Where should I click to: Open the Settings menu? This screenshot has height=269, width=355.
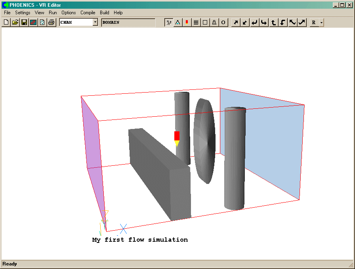click(x=23, y=13)
